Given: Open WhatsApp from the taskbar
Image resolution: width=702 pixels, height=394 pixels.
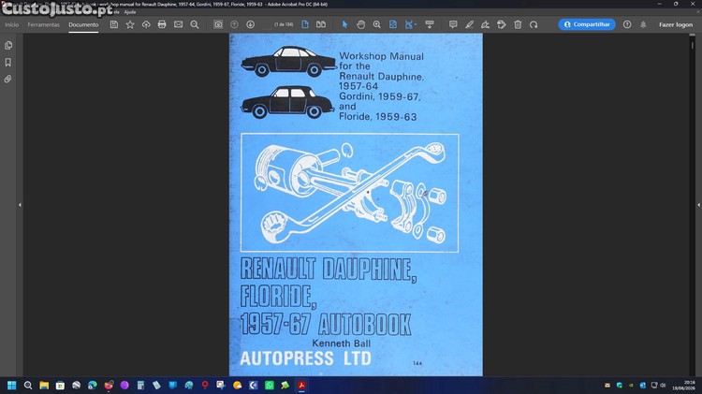Looking at the screenshot, I should [269, 385].
